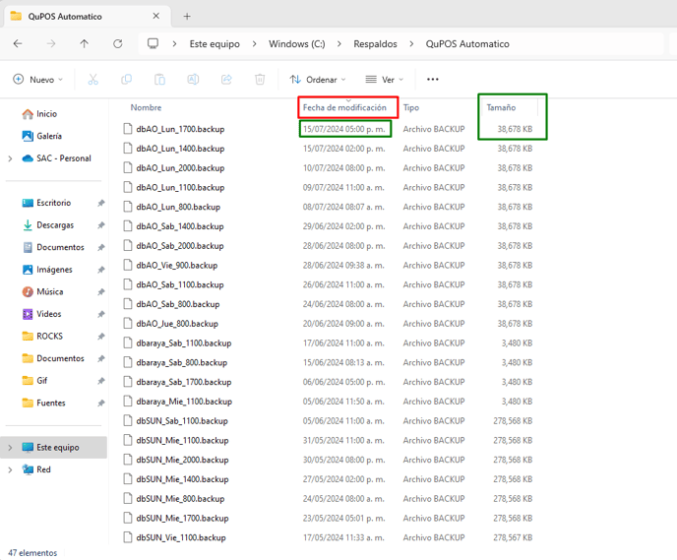The width and height of the screenshot is (677, 560).
Task: Select file dbAO_Vie_900.backup
Action: click(176, 265)
